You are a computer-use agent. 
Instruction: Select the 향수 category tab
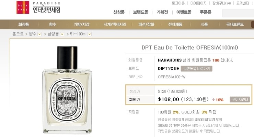pyautogui.click(x=53, y=24)
